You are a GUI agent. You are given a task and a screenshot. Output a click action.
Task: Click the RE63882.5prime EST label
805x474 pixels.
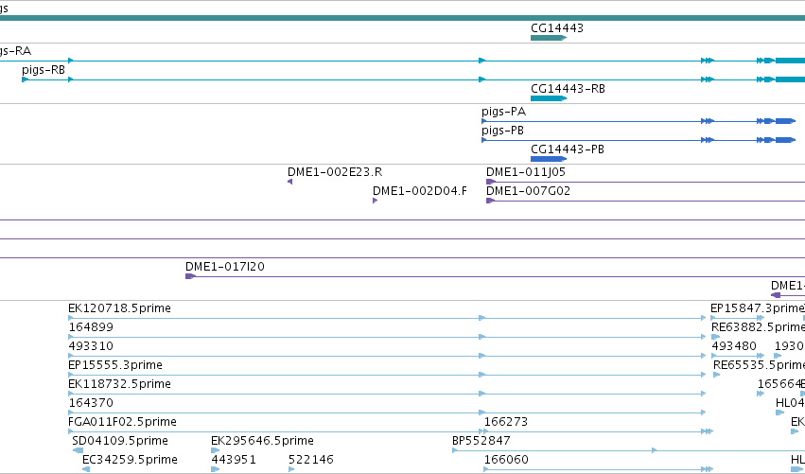[x=759, y=327]
